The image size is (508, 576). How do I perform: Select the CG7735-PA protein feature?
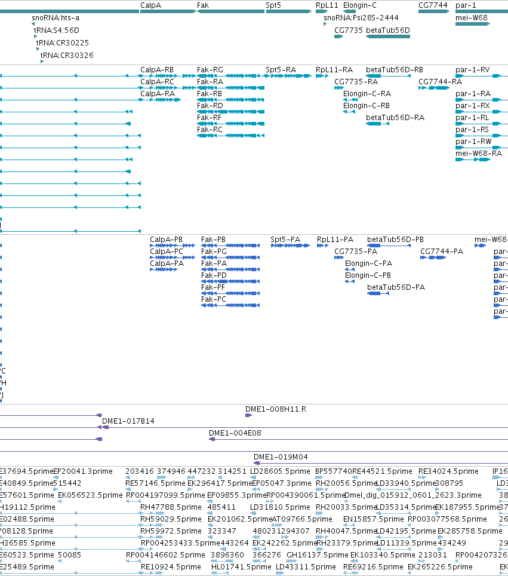pos(339,258)
